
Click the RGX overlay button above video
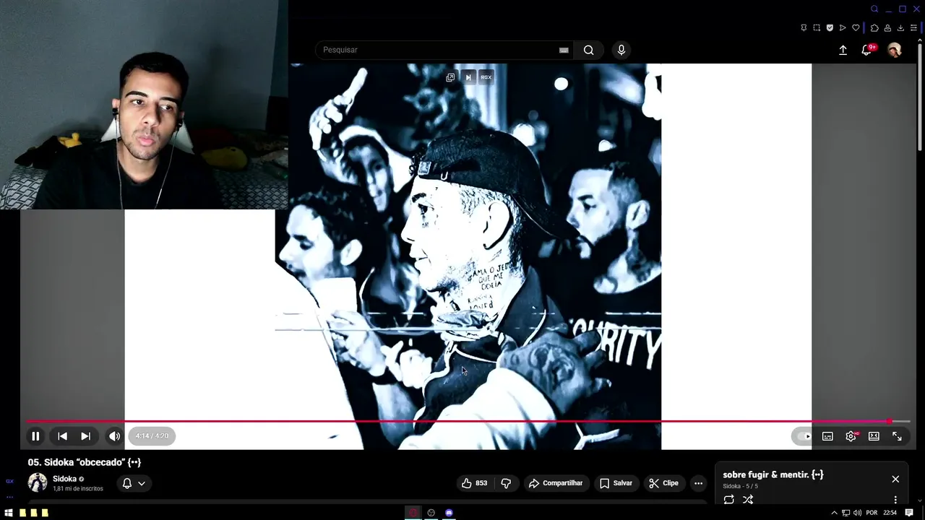[x=486, y=77]
